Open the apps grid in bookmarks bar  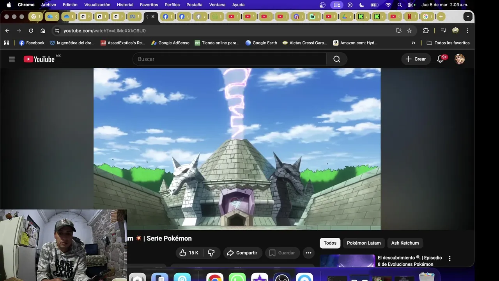pyautogui.click(x=7, y=43)
